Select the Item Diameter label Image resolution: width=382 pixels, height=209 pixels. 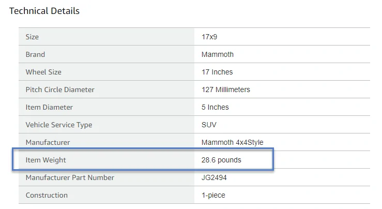coord(49,107)
